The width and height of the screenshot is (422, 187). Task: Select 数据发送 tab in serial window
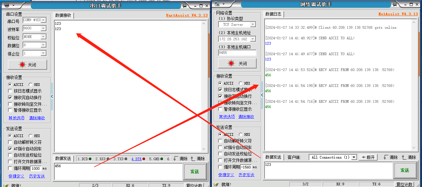tap(63, 158)
